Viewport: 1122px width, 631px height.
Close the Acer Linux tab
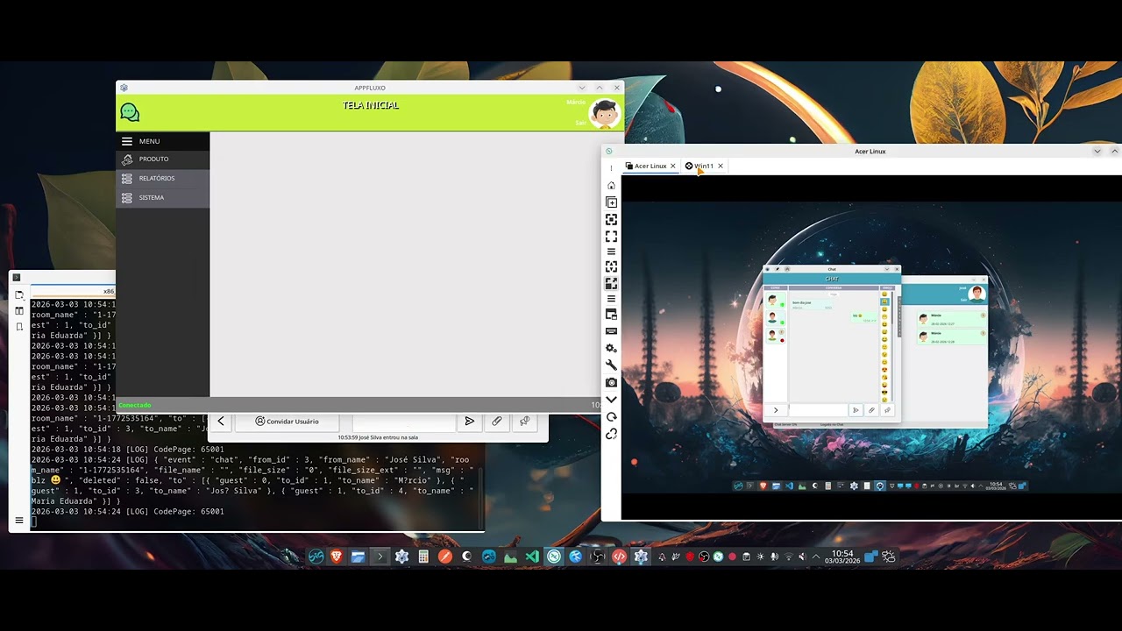[673, 166]
